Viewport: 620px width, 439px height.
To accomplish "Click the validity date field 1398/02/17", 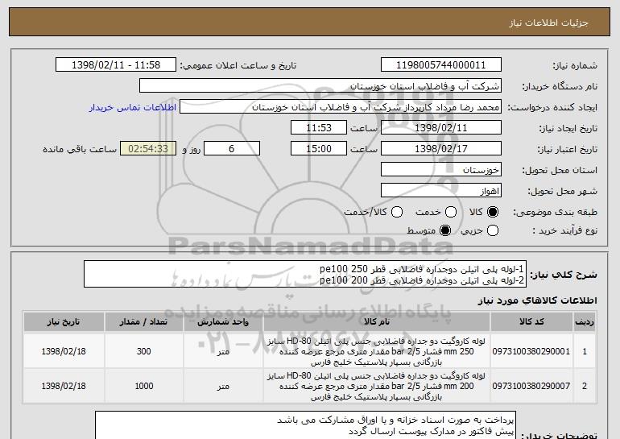I will pos(441,149).
